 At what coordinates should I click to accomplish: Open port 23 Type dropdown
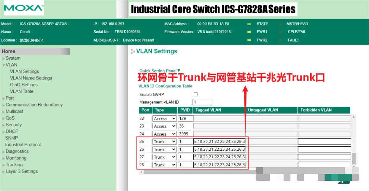(x=164, y=126)
